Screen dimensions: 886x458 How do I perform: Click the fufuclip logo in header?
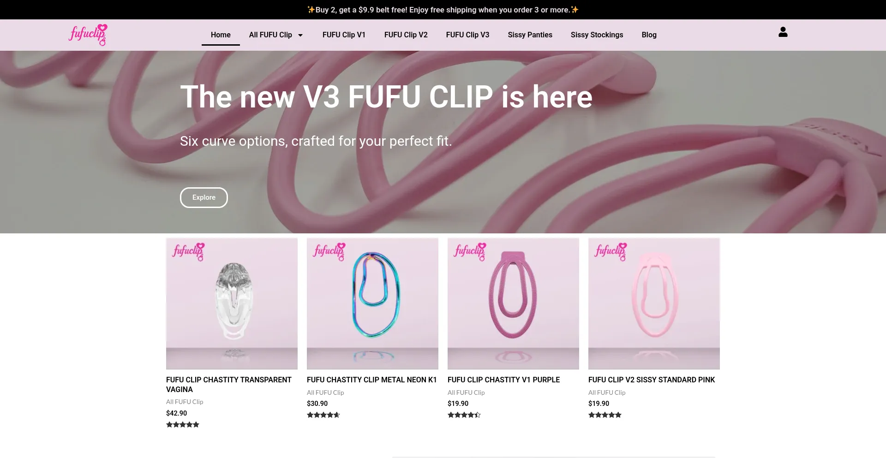tap(88, 35)
